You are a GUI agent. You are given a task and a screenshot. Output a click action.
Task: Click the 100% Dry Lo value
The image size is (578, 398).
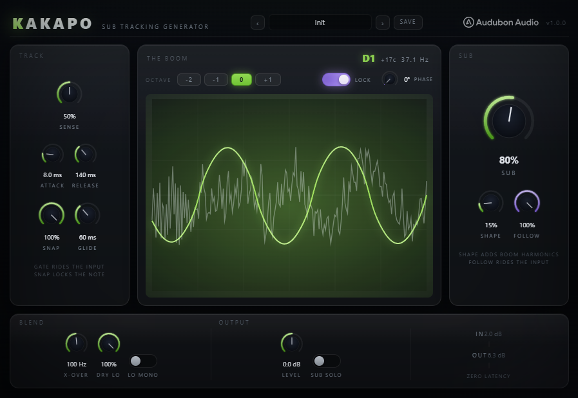click(x=109, y=365)
